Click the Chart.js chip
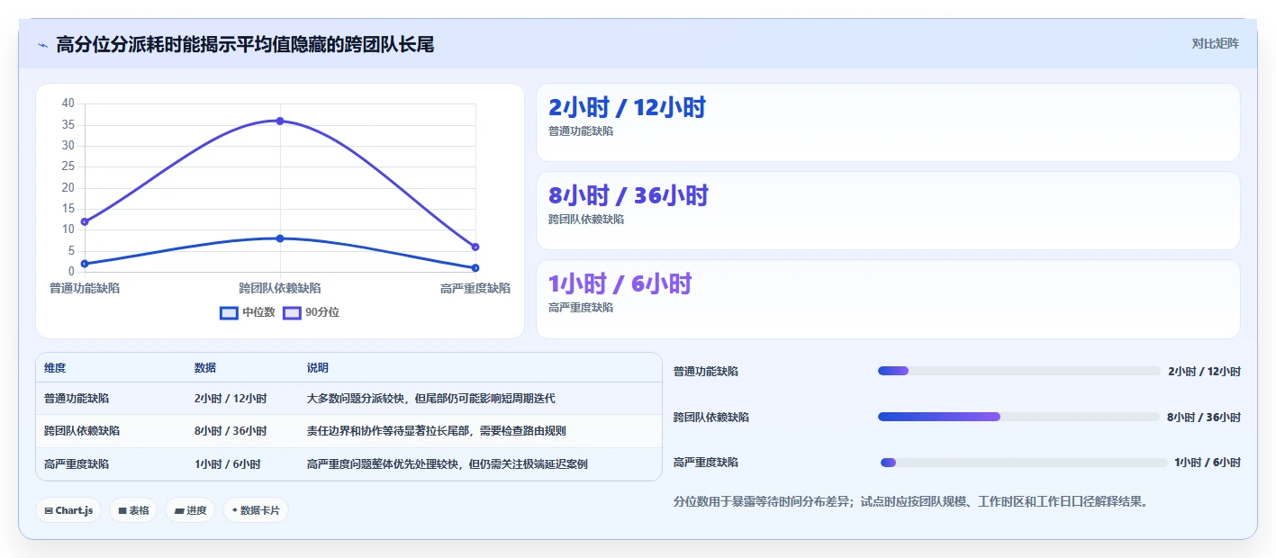 tap(69, 510)
